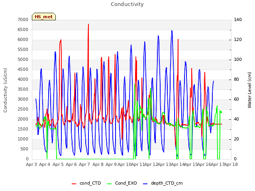This screenshot has width=255, height=191.
Task: Click the 1500 conductivity axis value
Action: coord(23,129)
